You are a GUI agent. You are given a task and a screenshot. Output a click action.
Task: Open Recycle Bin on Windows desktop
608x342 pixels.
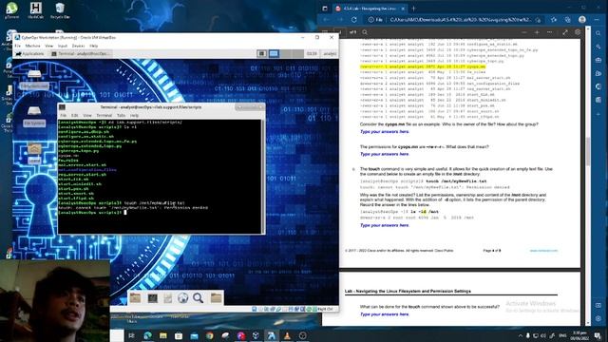(60, 10)
